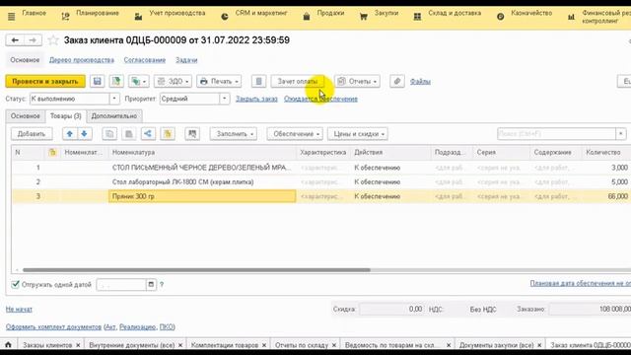Expand the ЭДО dropdown
This screenshot has width=631, height=355.
[173, 81]
